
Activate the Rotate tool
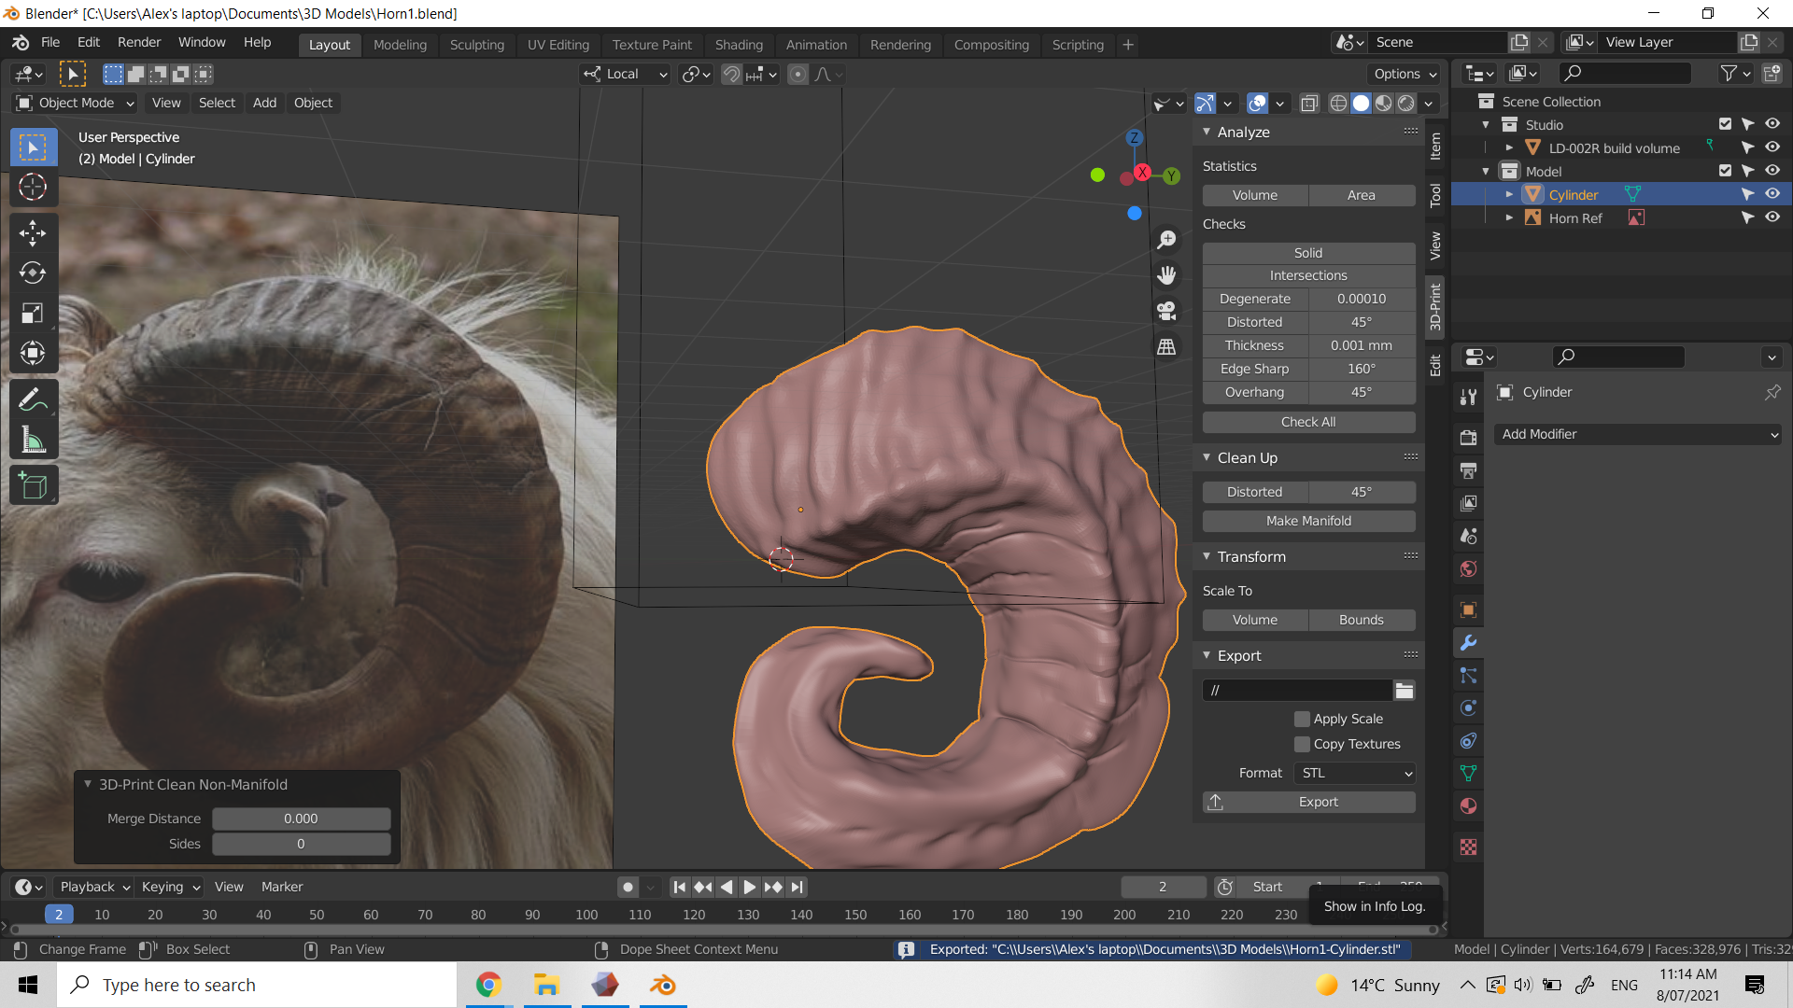pyautogui.click(x=34, y=273)
